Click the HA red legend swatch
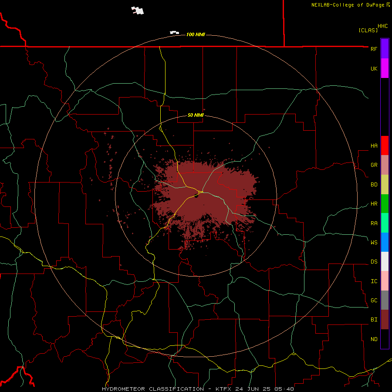Viewport: 392px width, 392px height. point(385,145)
